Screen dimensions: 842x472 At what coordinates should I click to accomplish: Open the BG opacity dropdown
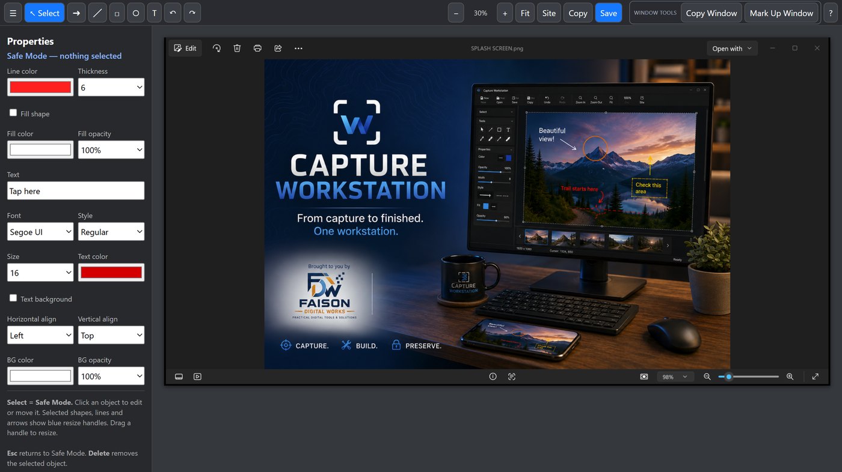[x=111, y=376]
